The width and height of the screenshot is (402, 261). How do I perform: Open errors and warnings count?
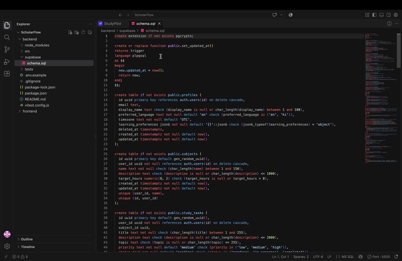pyautogui.click(x=20, y=257)
